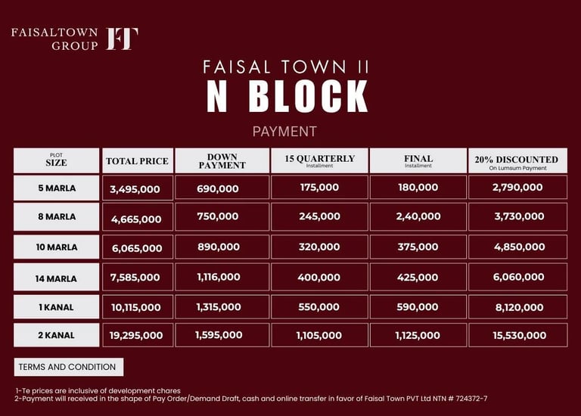Select the 15 Quarterly Installment header
Screen dimensions: 581x416
319,160
